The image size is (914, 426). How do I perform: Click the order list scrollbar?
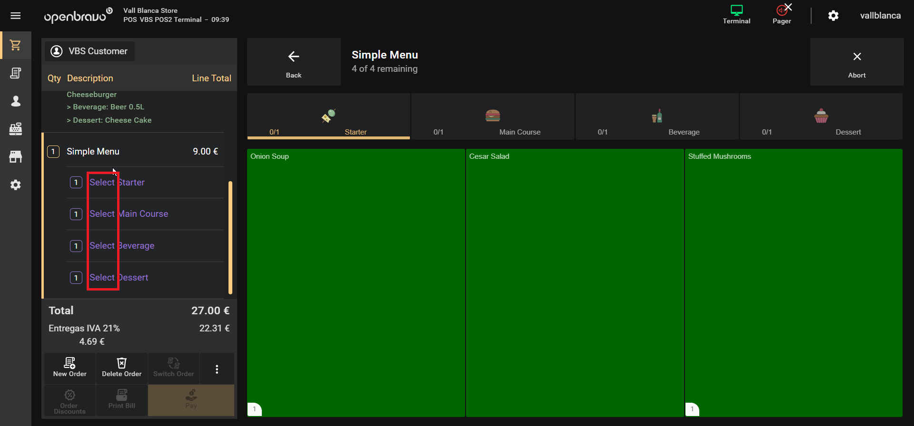point(230,238)
